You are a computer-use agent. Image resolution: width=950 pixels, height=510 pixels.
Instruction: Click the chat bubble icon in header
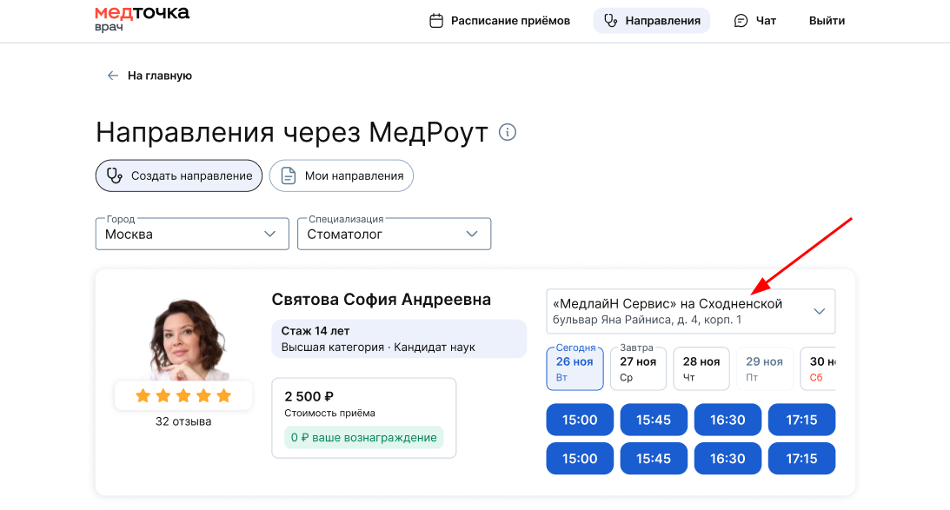pyautogui.click(x=741, y=21)
